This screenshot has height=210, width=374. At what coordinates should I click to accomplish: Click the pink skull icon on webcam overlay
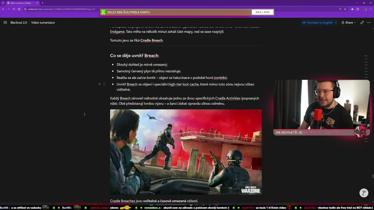click(361, 132)
